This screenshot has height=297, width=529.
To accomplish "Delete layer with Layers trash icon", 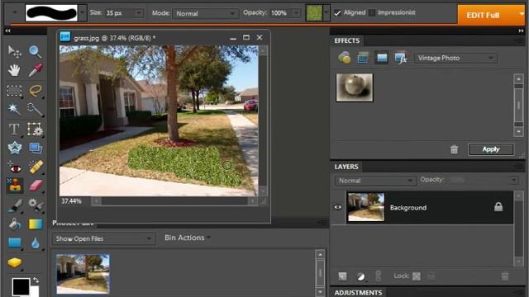I will 505,276.
